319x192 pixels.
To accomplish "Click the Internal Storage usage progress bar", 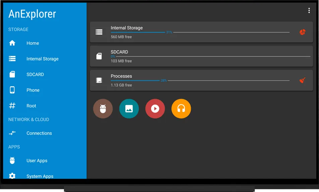I will [200, 32].
